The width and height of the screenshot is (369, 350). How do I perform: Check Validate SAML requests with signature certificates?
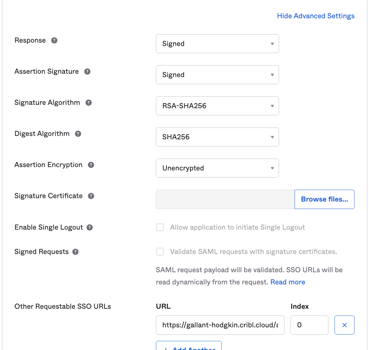pyautogui.click(x=160, y=252)
